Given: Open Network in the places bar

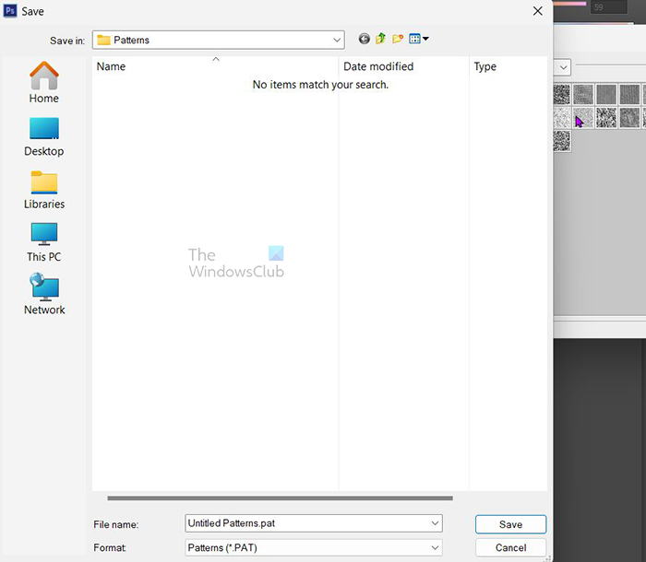Looking at the screenshot, I should 44,294.
